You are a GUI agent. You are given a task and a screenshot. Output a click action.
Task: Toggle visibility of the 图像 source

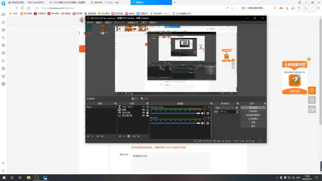pos(144,110)
